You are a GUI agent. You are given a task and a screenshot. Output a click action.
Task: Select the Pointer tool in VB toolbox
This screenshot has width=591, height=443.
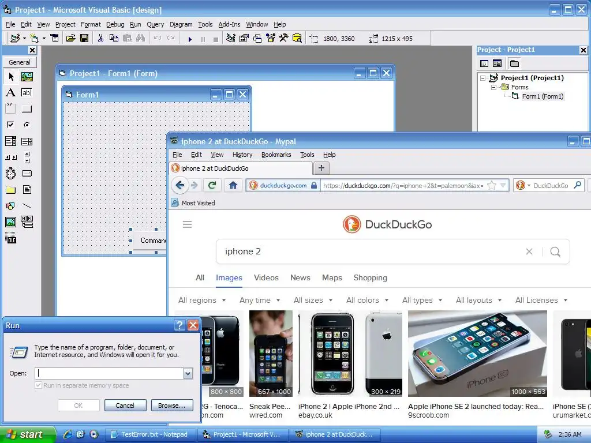click(11, 77)
